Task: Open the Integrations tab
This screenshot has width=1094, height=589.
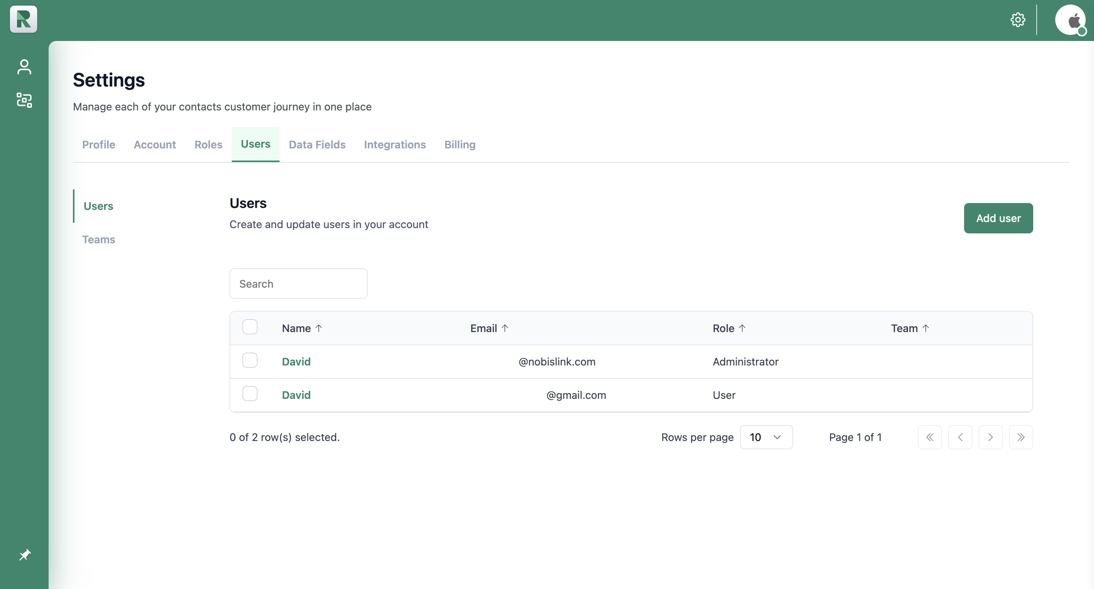Action: pyautogui.click(x=395, y=145)
